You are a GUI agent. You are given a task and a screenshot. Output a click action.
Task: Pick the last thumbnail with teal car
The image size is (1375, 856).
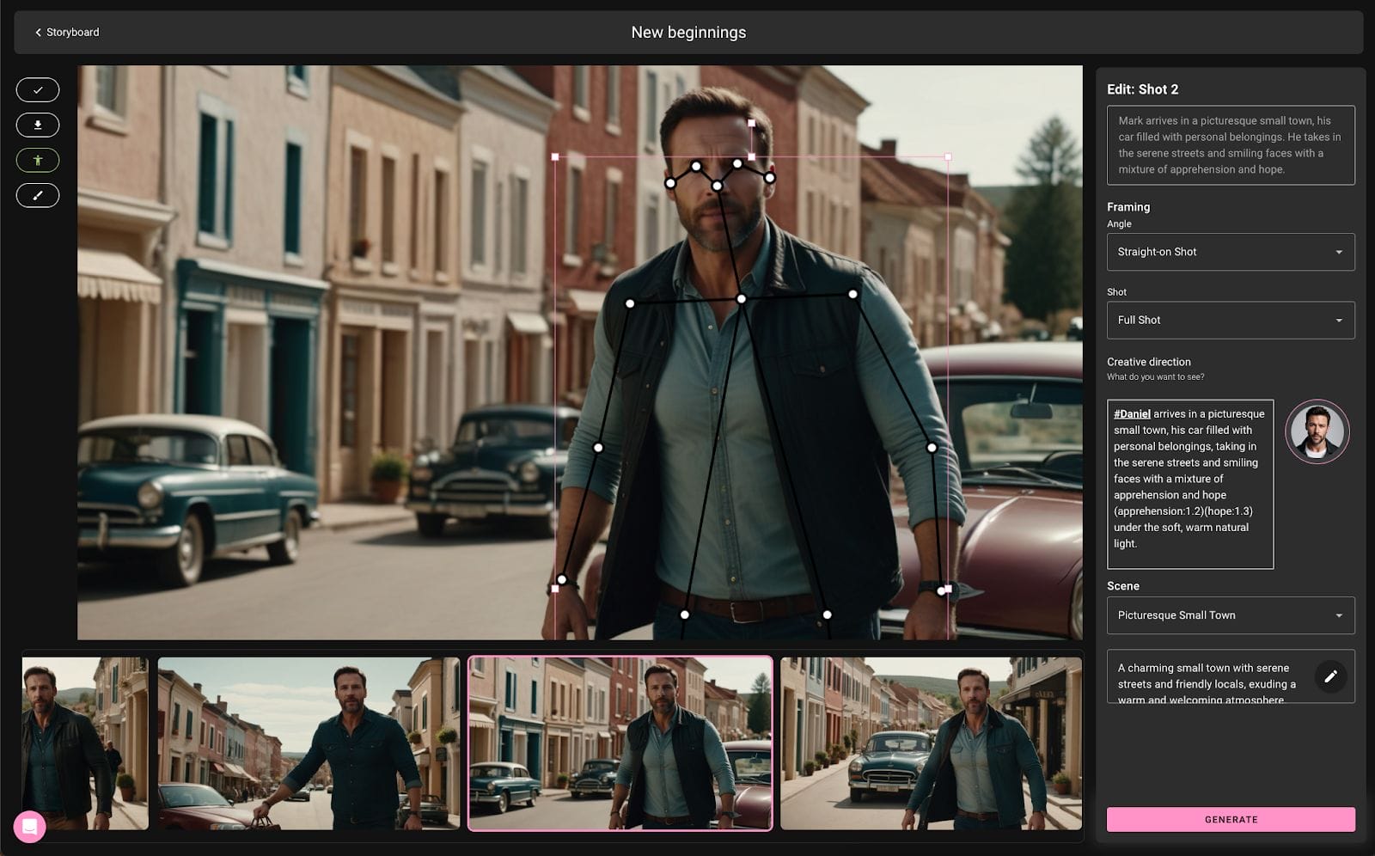[x=930, y=743]
